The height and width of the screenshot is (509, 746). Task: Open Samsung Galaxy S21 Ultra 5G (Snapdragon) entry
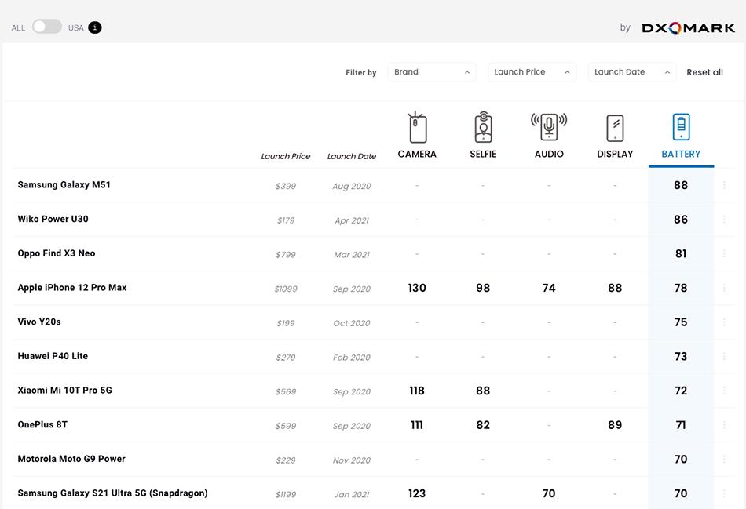pos(113,493)
